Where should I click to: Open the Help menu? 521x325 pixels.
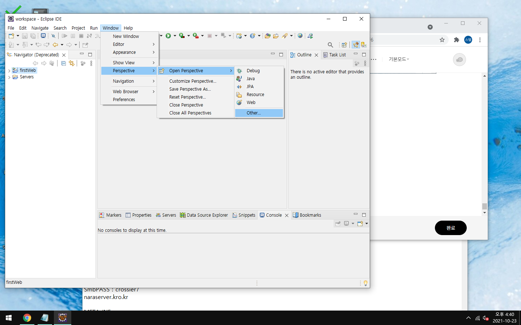(x=128, y=28)
